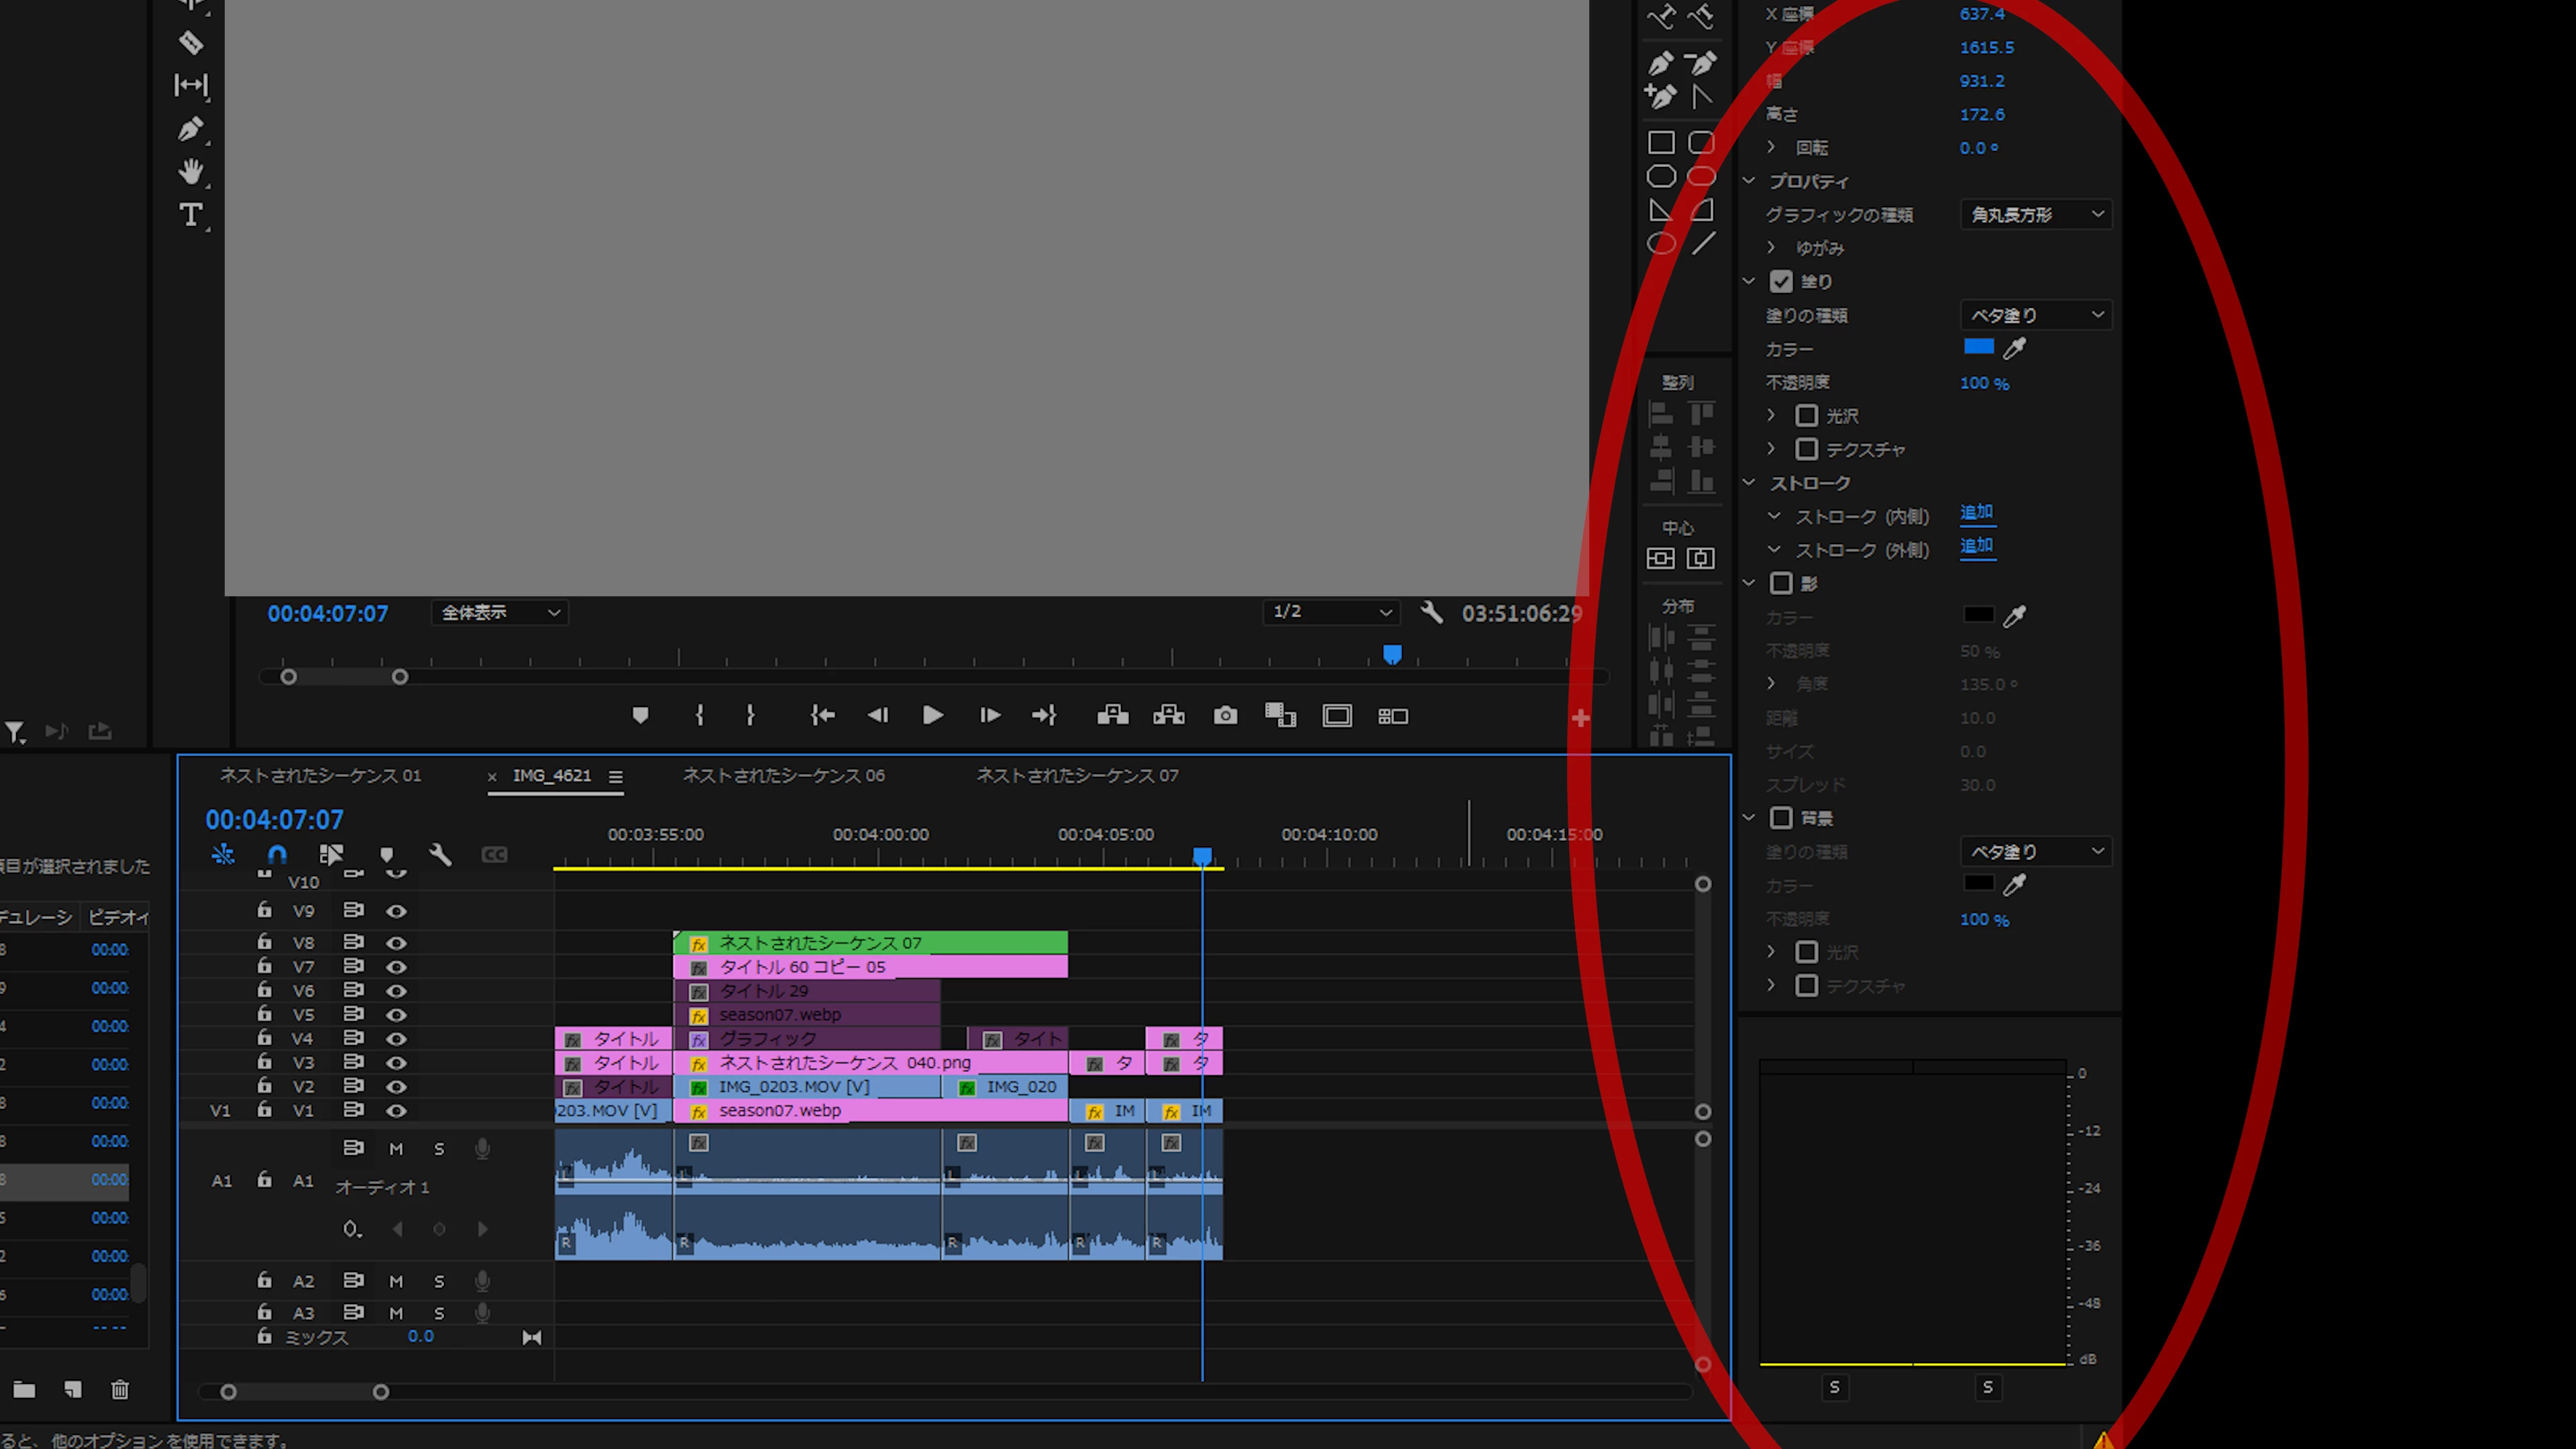Select the タイトル 60 コピー 05 clip

[x=870, y=967]
